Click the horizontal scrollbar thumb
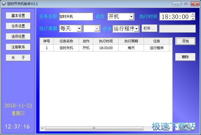 94,128
